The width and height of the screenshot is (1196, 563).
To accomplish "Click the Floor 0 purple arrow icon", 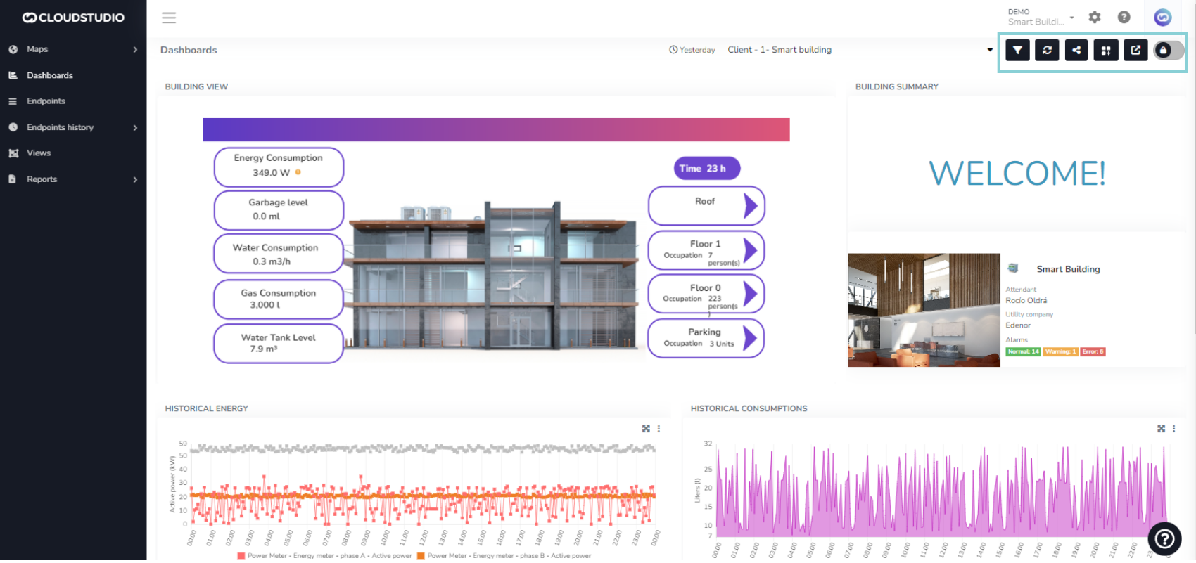I will tap(751, 294).
